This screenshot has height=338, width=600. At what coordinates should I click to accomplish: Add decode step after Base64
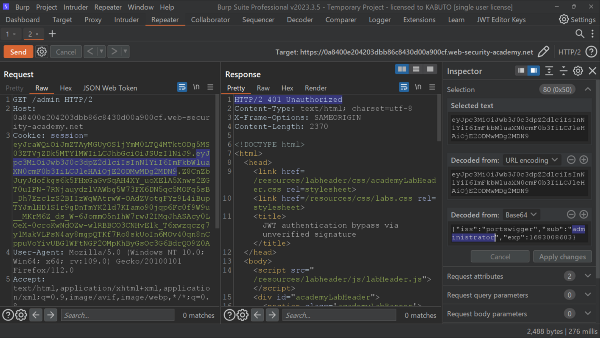583,215
